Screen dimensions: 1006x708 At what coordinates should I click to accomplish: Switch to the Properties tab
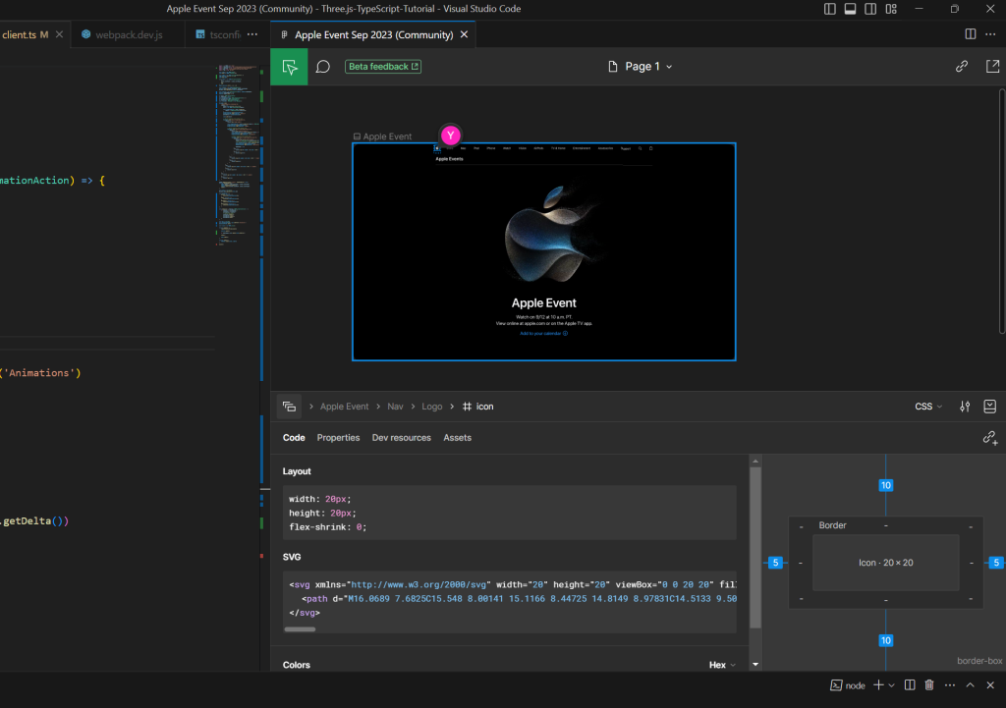point(338,438)
